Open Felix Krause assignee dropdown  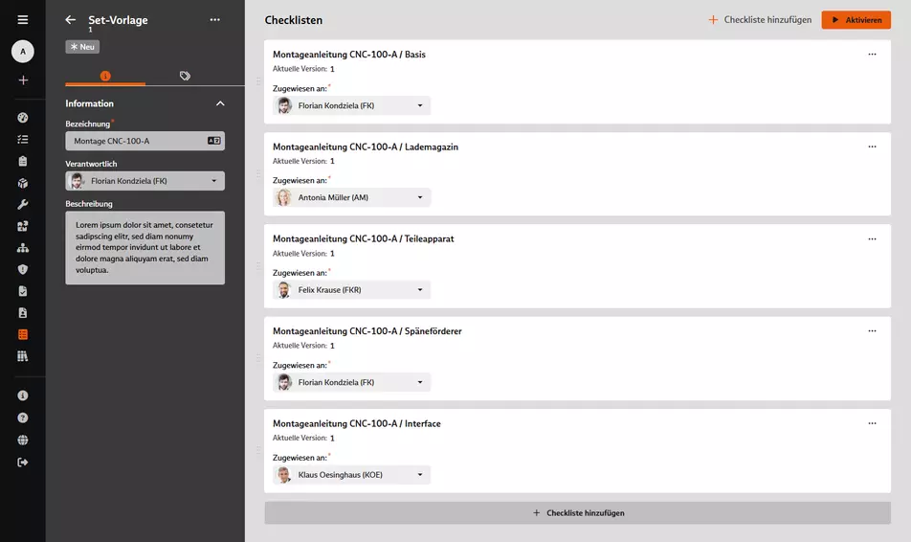351,289
